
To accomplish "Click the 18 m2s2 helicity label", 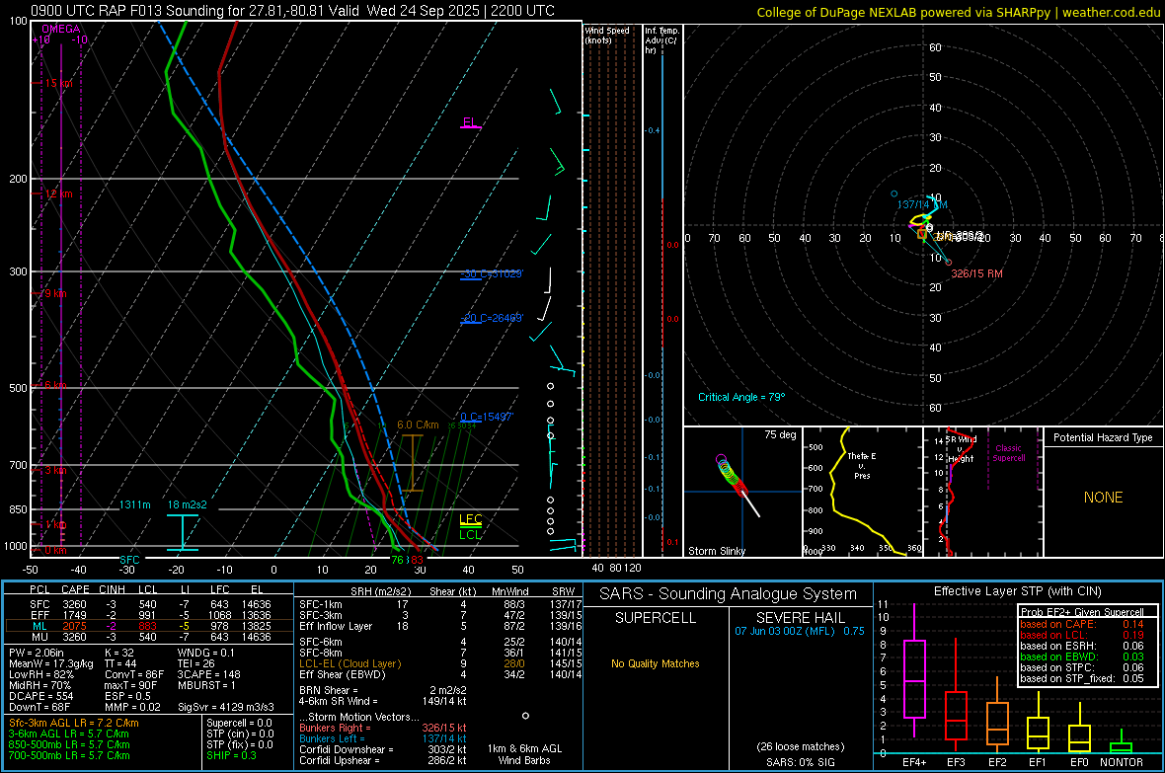I will [188, 504].
